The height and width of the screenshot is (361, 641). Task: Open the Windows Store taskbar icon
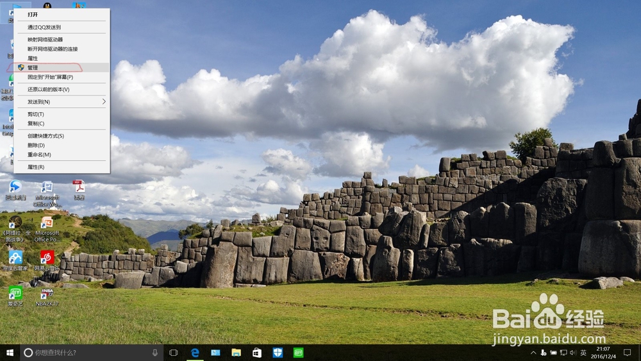point(257,353)
